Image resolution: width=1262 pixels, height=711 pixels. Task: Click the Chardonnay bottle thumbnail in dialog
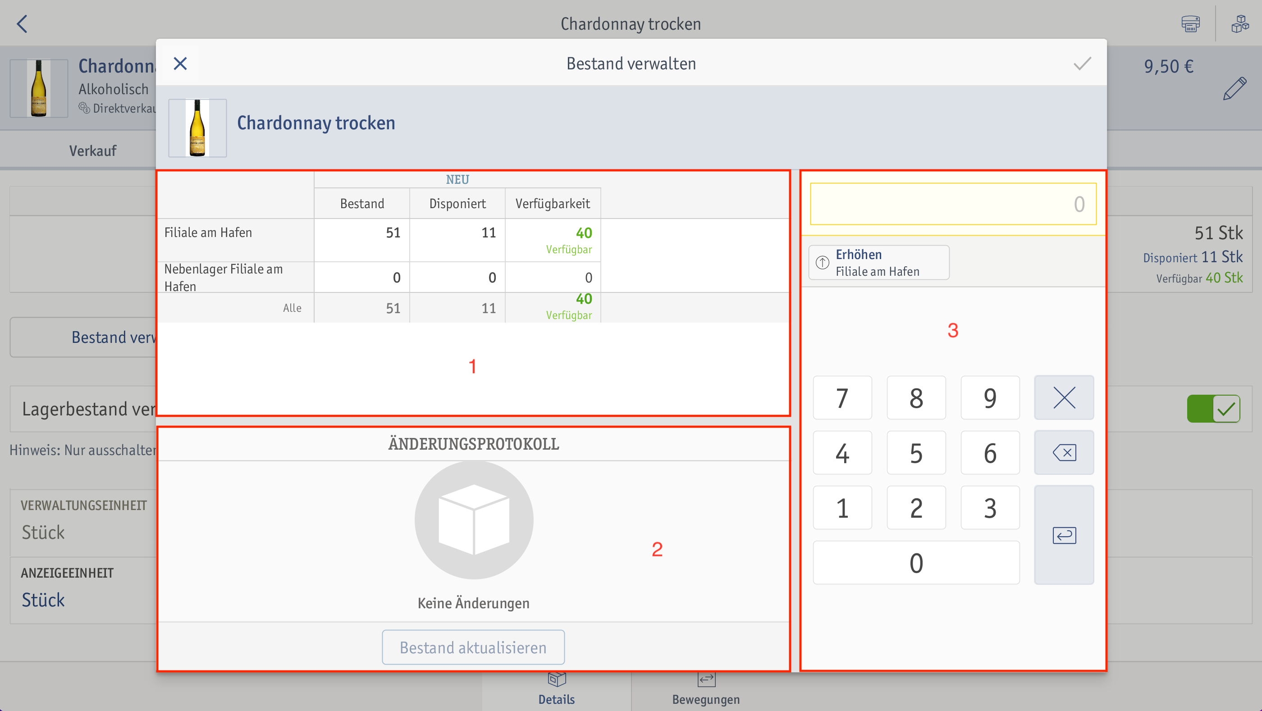(197, 128)
